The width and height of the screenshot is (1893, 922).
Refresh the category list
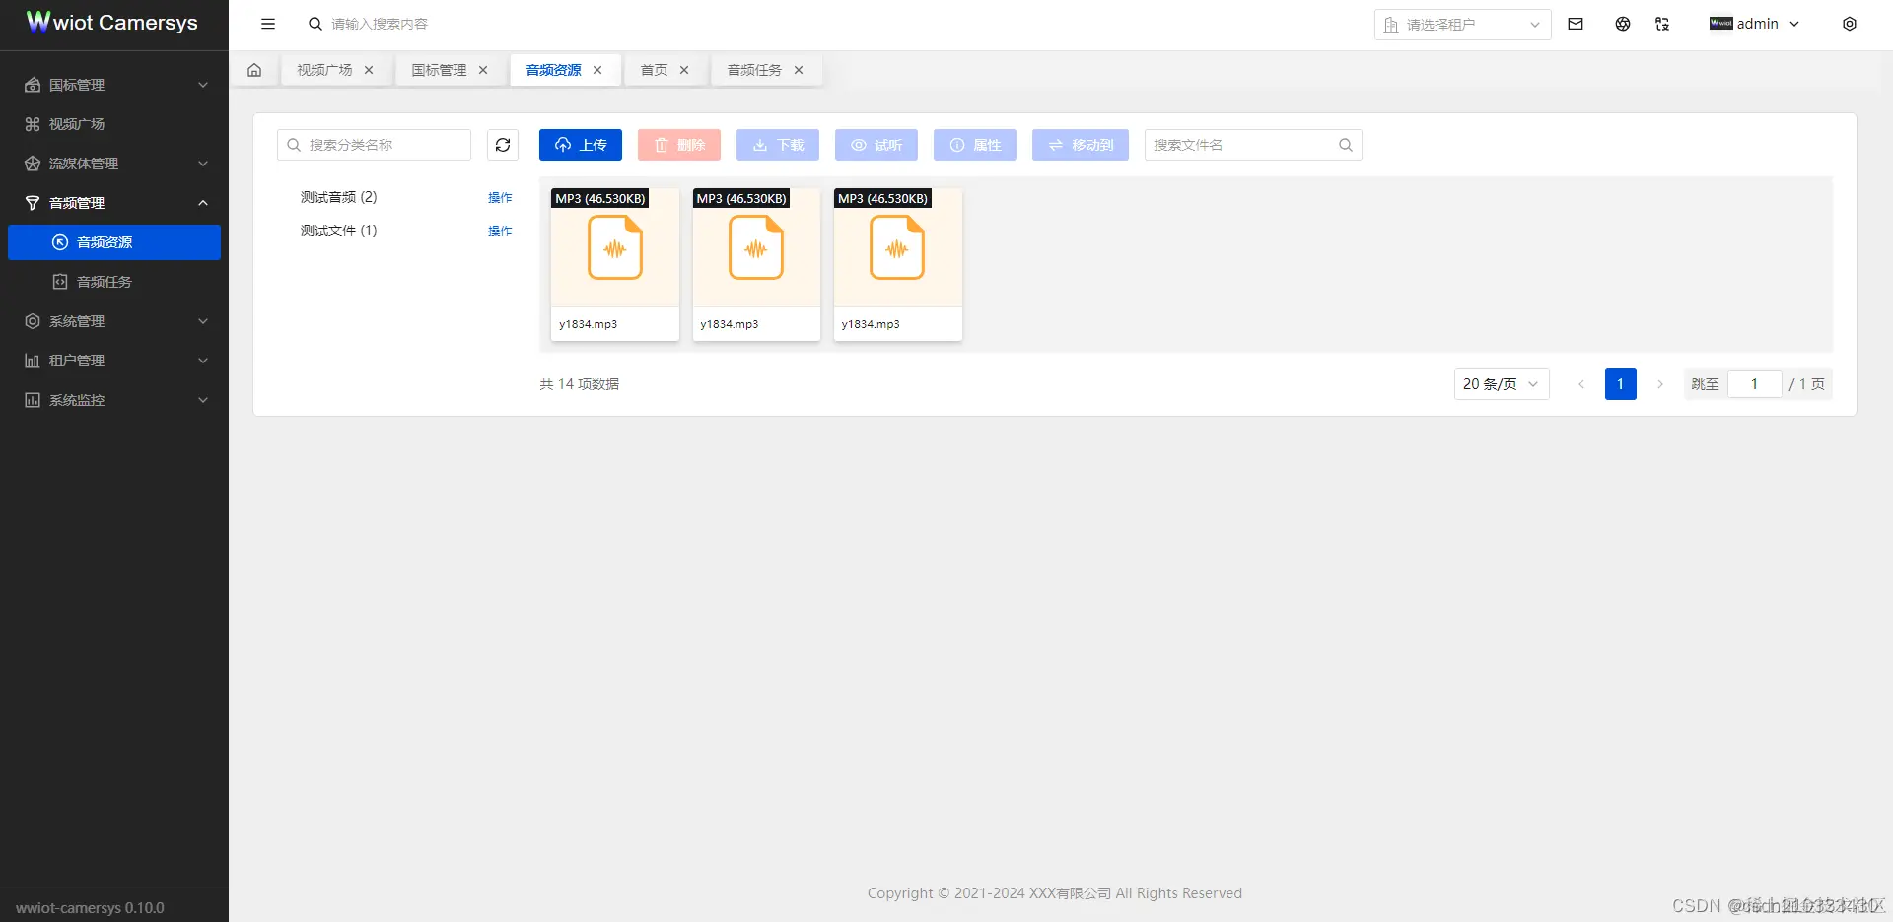point(503,145)
